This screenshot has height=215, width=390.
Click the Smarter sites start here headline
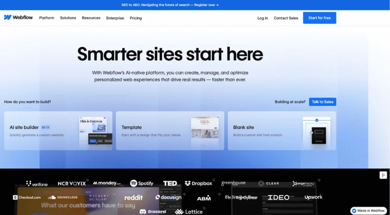(x=170, y=54)
